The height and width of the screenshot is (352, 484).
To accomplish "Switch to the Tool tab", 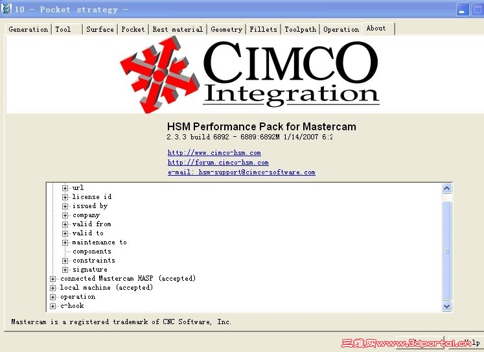I will click(x=67, y=29).
